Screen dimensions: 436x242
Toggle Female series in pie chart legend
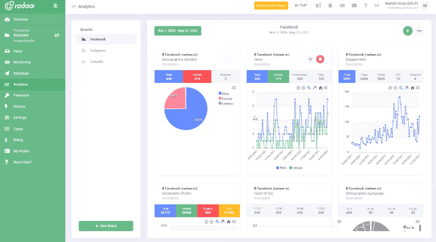pyautogui.click(x=225, y=98)
